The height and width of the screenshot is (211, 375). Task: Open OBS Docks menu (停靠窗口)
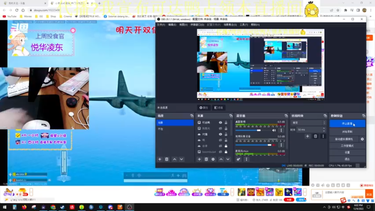pos(197,25)
